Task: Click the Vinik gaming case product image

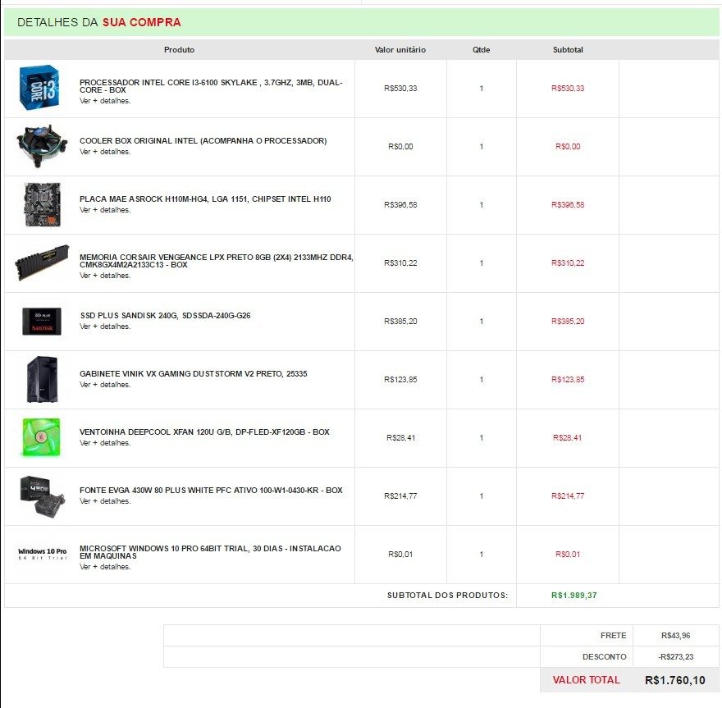Action: coord(42,379)
